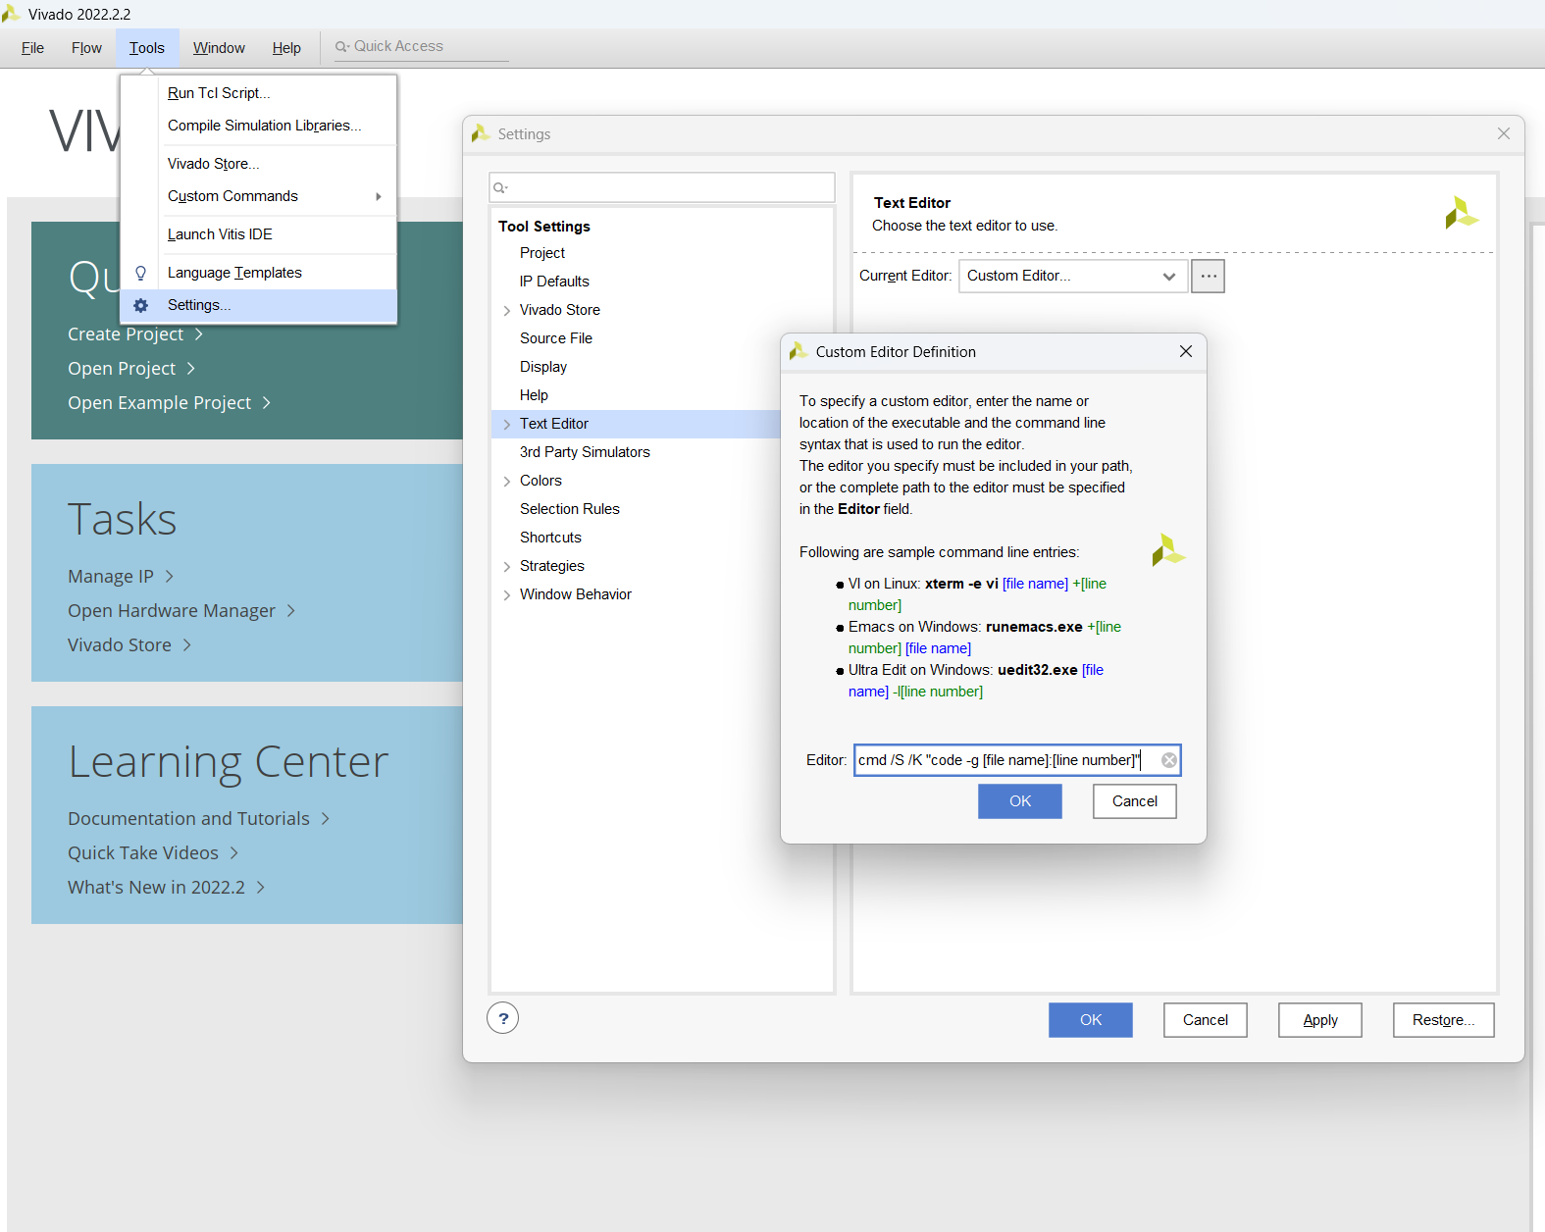Click Cancel in Custom Editor Definition dialog
Viewport: 1545px width, 1232px height.
coord(1134,801)
